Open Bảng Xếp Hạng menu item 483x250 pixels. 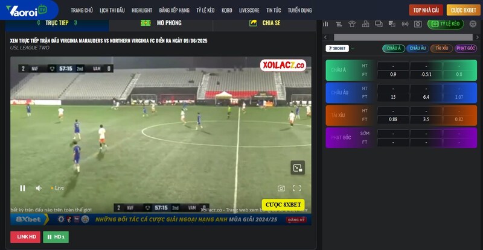174,10
